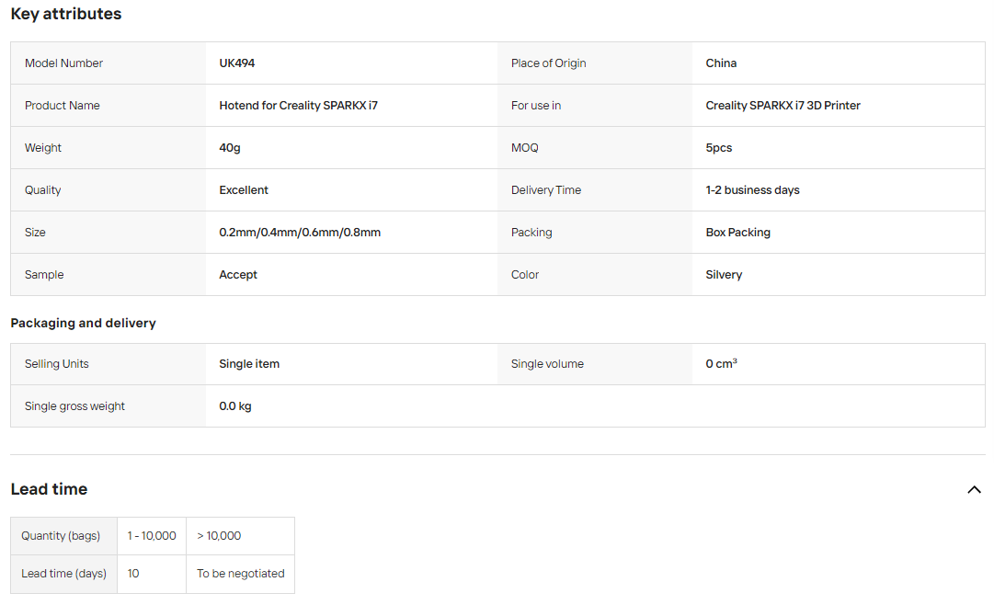Select the '0.0 kg' weight value
Screen dimensions: 994x605
pyautogui.click(x=235, y=405)
